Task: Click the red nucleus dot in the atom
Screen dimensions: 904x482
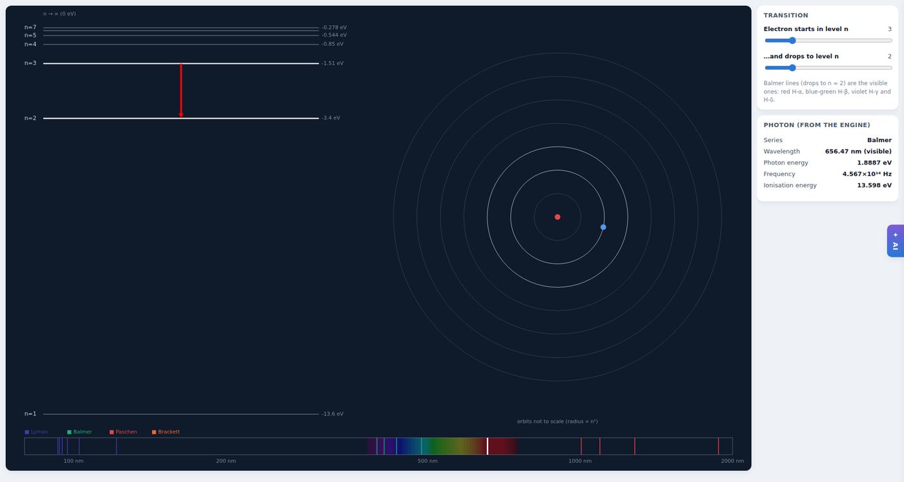Action: 557,217
